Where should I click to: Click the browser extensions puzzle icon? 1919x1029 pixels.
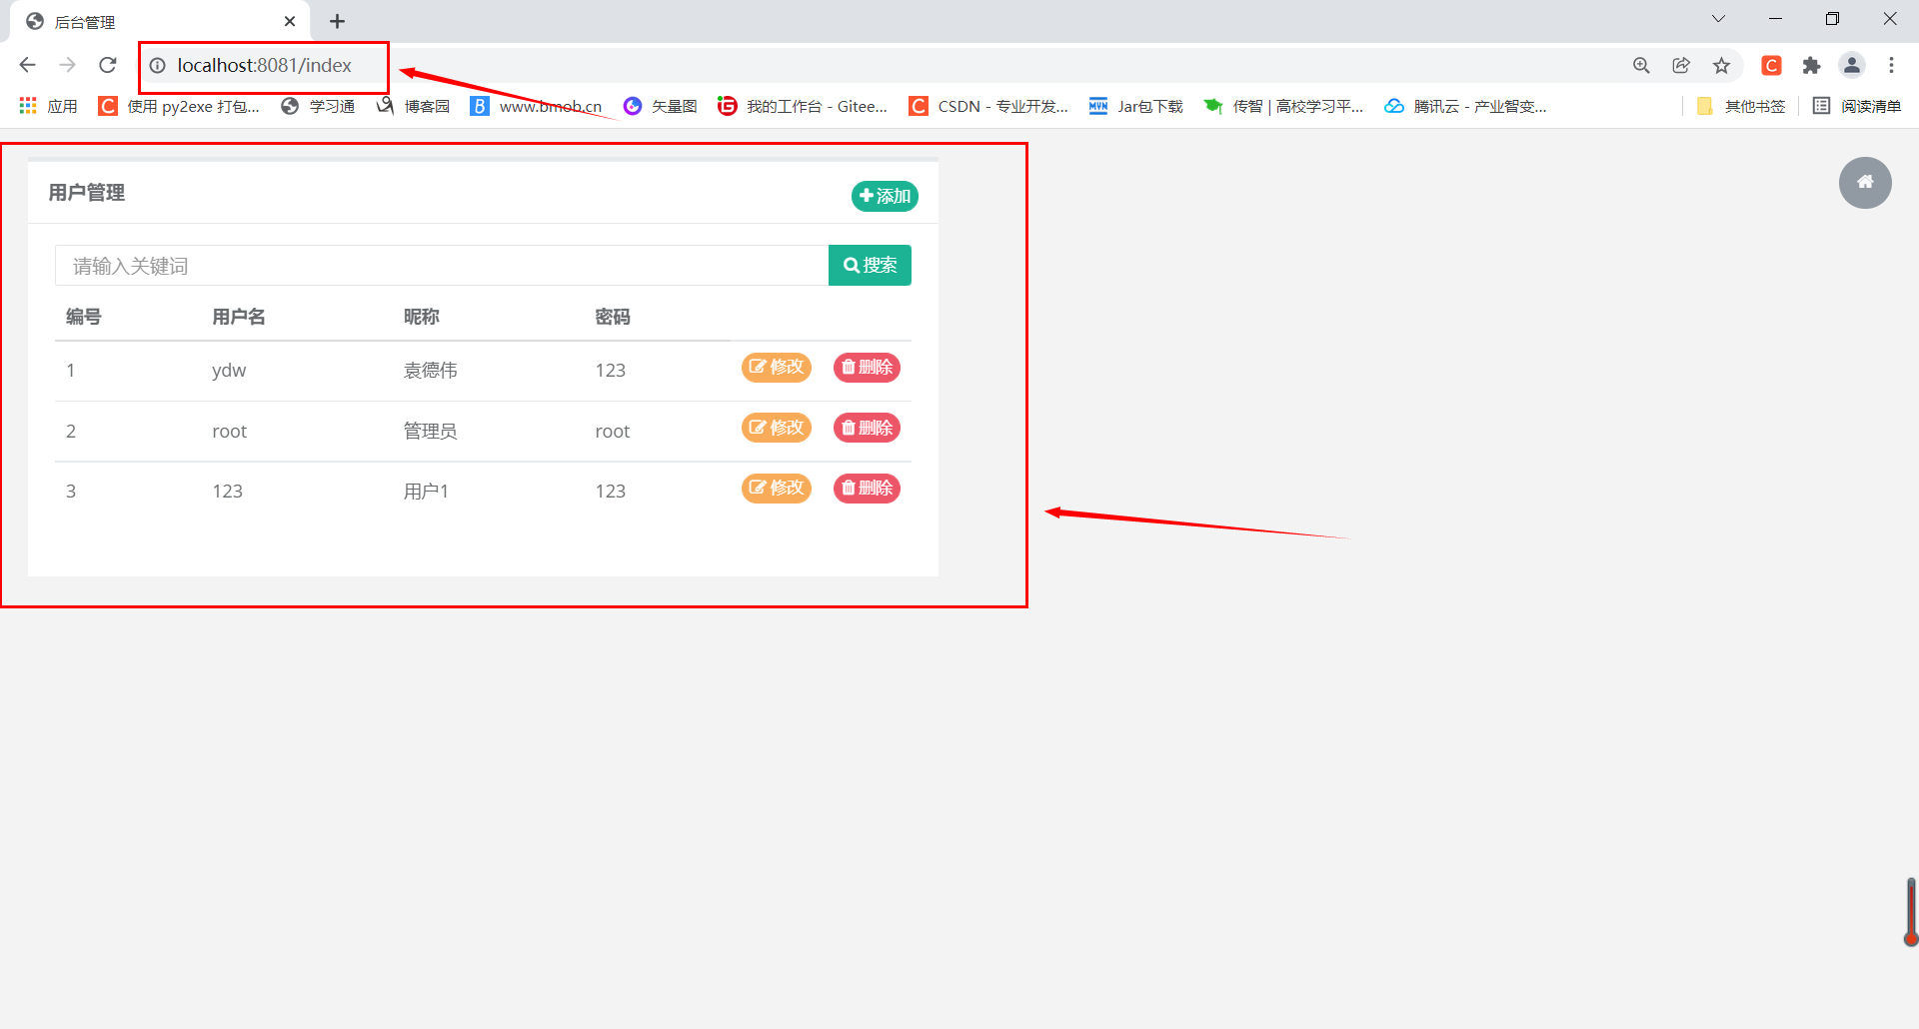coord(1812,65)
